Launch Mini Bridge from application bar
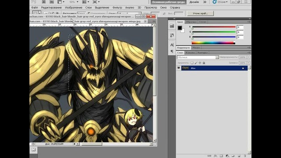281x158 pixels. pos(52,2)
